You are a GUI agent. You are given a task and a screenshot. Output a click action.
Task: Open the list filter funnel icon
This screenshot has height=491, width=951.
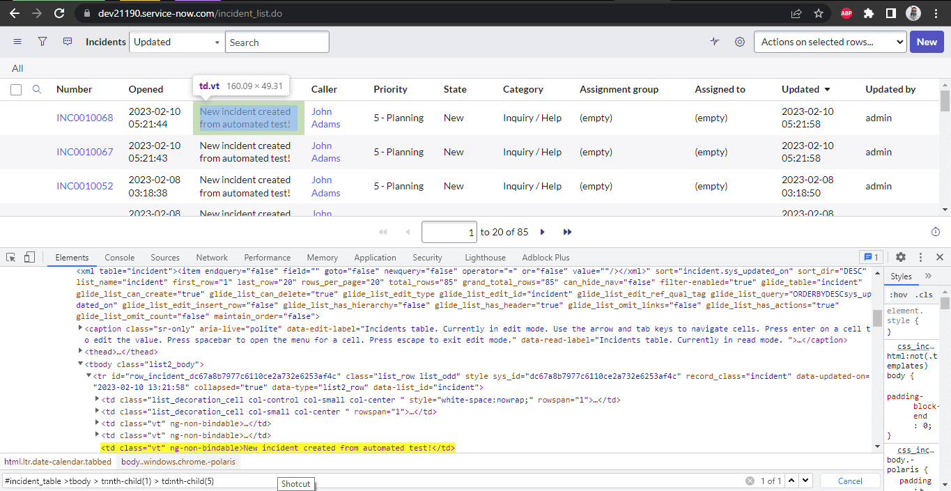(x=42, y=42)
